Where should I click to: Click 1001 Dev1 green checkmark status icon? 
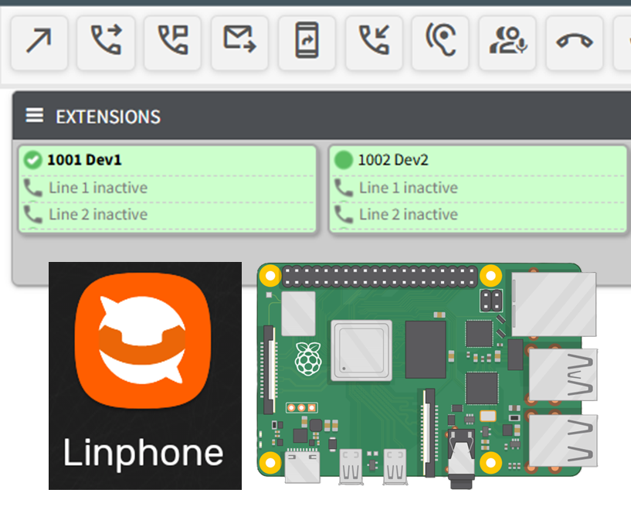tap(32, 160)
